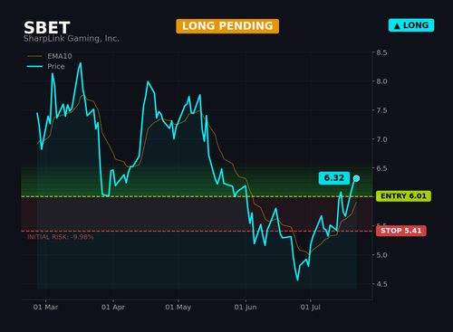Click the INITIAL RISK -9.98% text
453x332 pixels.
click(x=61, y=237)
